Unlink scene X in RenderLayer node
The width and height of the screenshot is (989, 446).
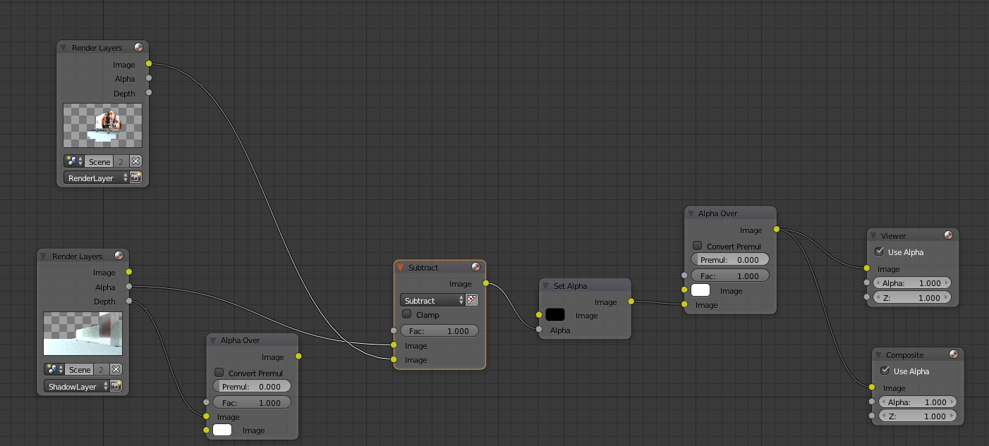136,161
